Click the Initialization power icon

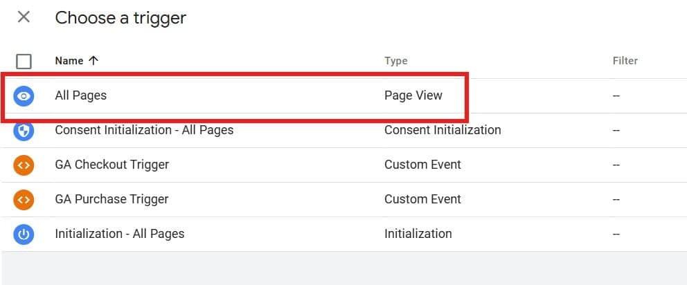[24, 234]
